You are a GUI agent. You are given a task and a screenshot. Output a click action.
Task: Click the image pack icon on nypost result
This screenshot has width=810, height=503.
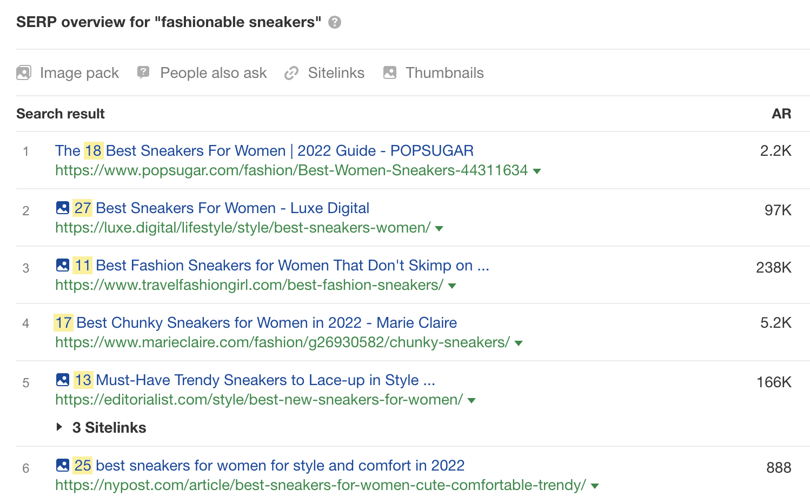(62, 465)
